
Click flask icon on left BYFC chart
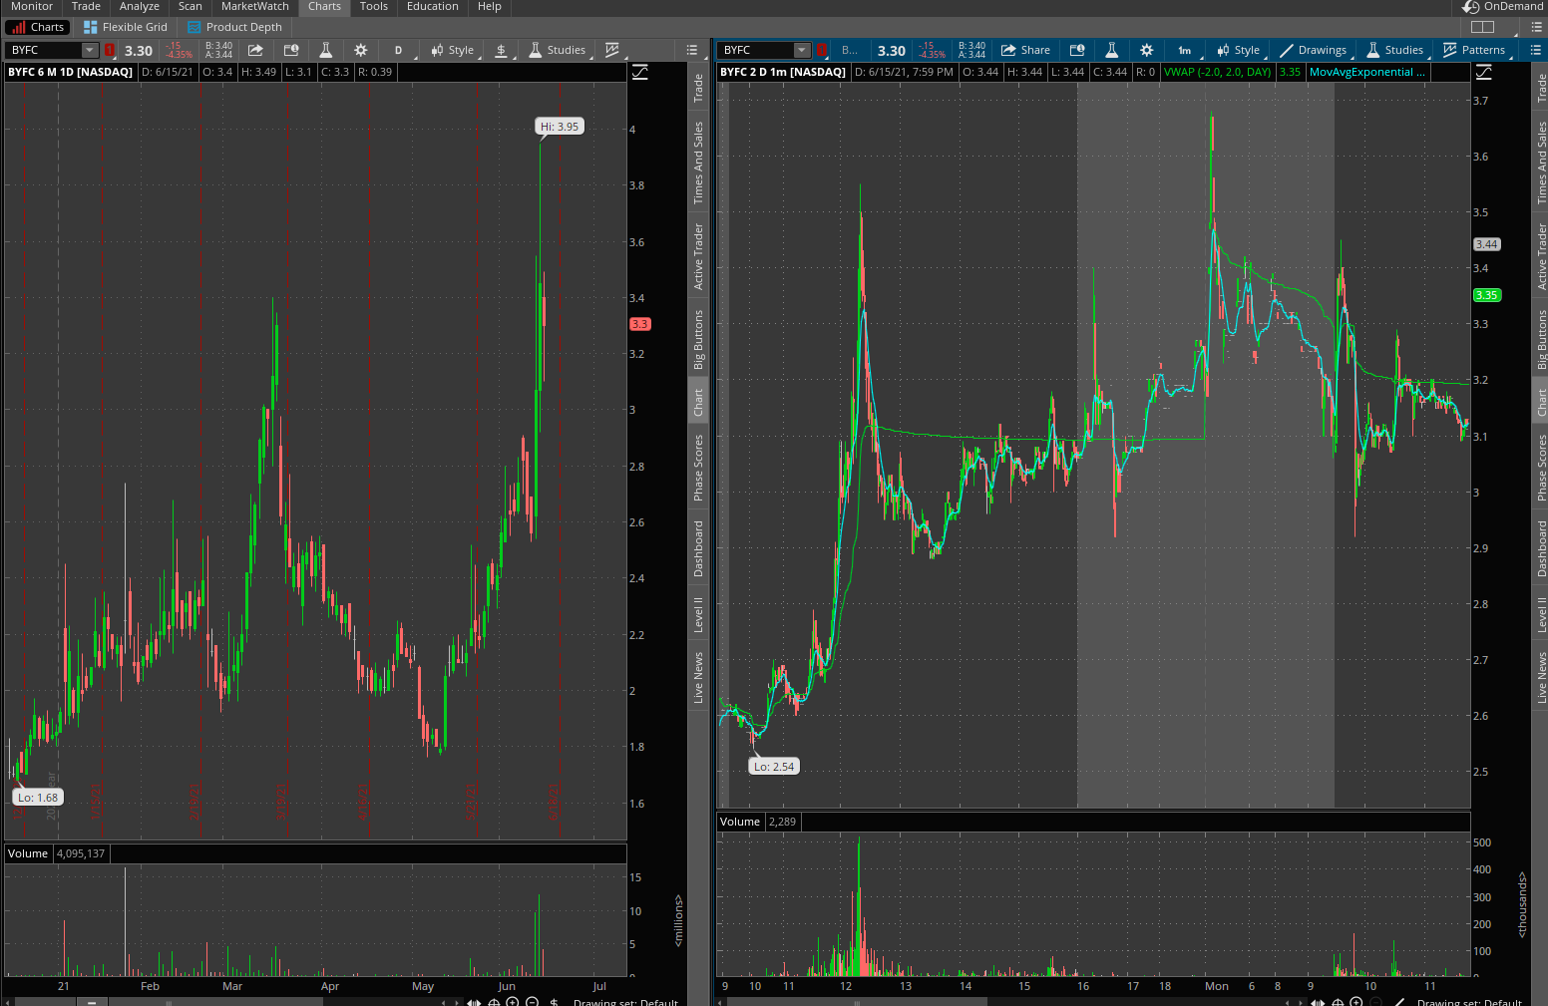coord(325,50)
